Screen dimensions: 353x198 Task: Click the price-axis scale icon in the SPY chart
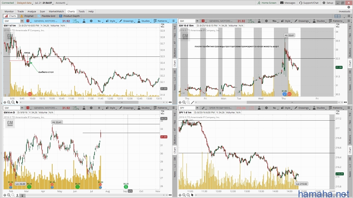(338, 113)
